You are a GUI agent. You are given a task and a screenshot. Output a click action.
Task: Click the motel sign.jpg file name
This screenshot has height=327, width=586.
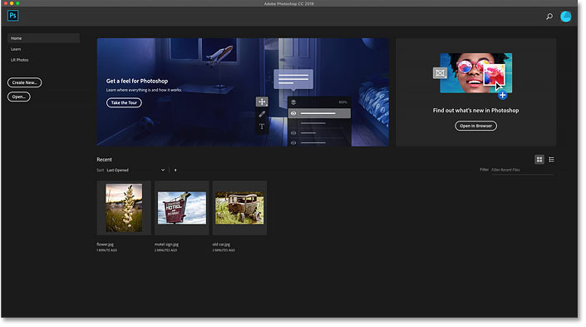click(x=166, y=245)
